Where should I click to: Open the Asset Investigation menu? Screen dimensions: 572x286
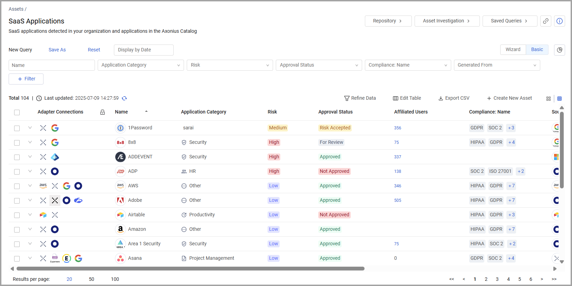point(447,21)
